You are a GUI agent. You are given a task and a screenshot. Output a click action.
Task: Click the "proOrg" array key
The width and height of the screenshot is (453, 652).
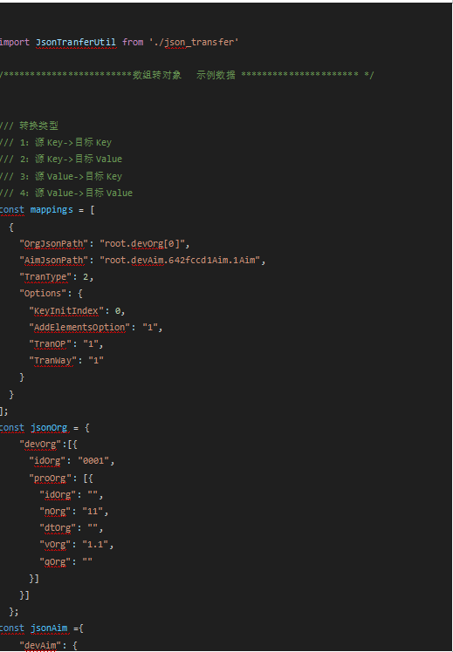51,479
